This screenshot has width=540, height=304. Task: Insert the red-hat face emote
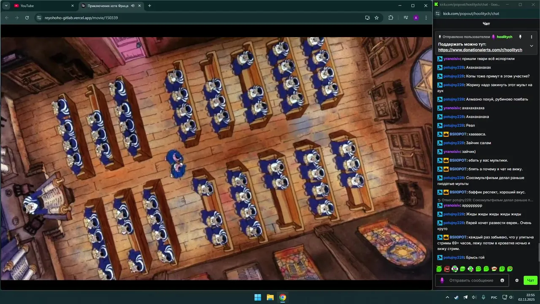click(x=494, y=269)
